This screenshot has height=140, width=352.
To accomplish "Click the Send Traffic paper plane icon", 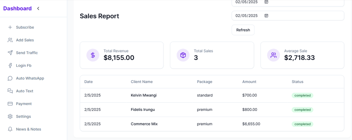I will (10, 53).
